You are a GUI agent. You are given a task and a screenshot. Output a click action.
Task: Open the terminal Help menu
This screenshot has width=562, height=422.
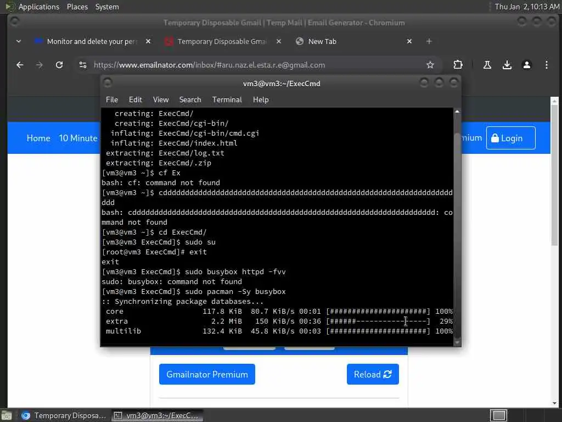[261, 100]
